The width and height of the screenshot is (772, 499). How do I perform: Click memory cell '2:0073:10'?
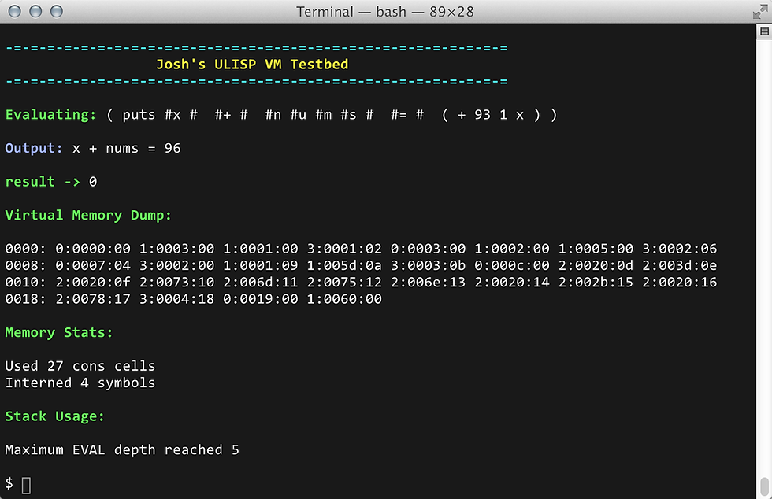click(176, 283)
